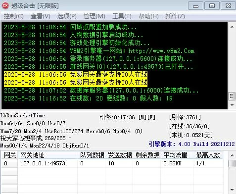Click the 引擎:0:17:36 runtime text
The image size is (236, 194).
(127, 117)
